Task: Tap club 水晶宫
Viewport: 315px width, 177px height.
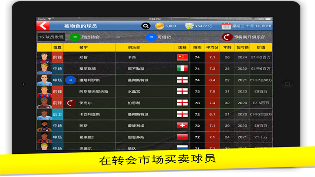Action: coord(134,91)
